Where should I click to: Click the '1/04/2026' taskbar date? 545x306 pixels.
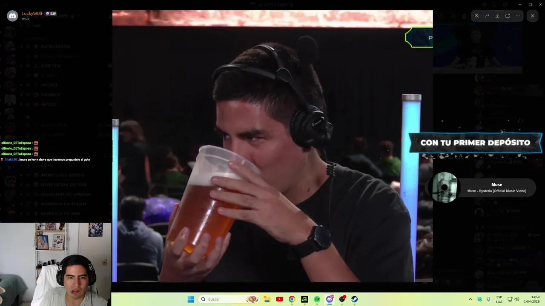(532, 302)
